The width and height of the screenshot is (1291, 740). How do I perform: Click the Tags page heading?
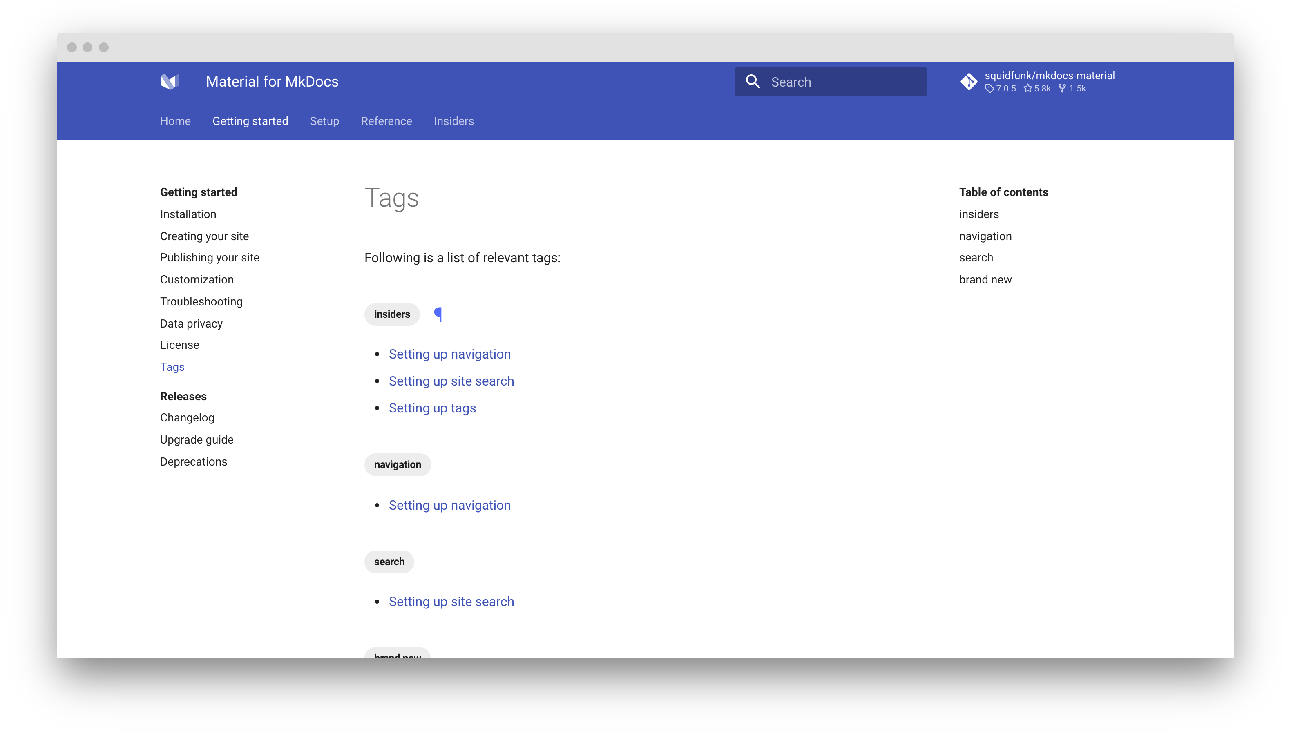(x=391, y=198)
